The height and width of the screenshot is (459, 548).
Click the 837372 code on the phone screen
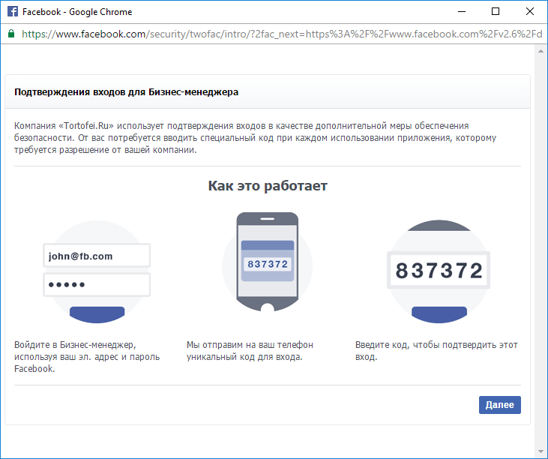coord(267,265)
